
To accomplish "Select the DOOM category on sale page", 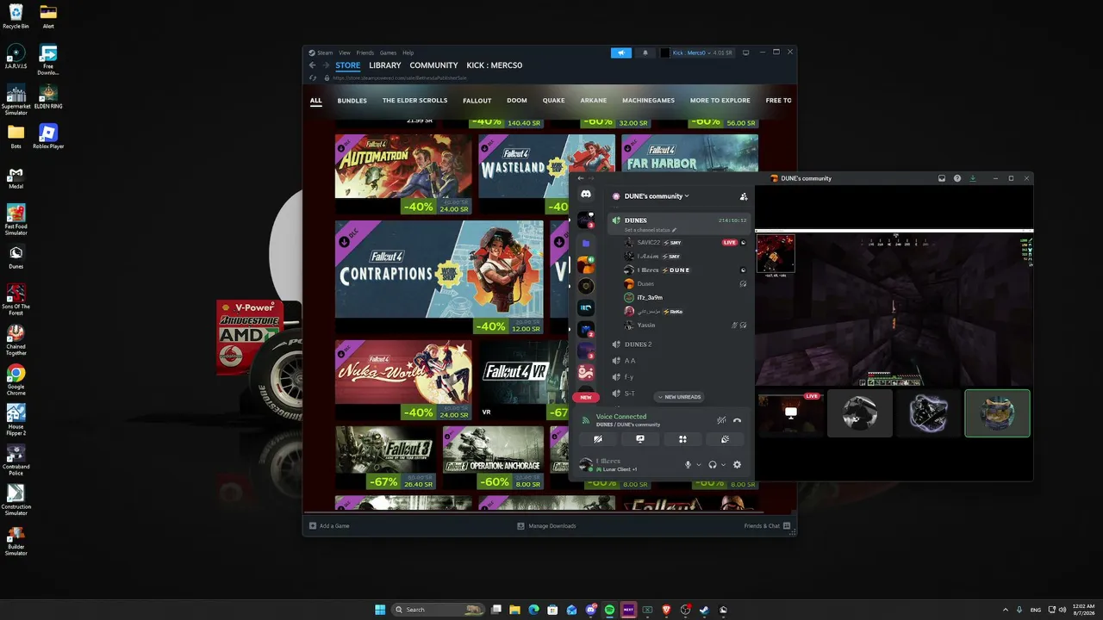I will (517, 101).
